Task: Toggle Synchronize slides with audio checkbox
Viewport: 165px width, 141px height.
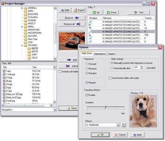Action: click(110, 78)
